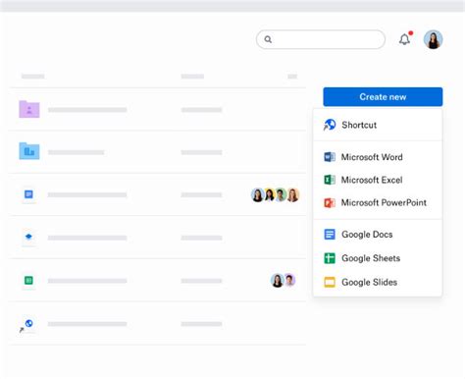Click the blue Google Docs icon in menu
The height and width of the screenshot is (379, 465).
click(x=330, y=235)
